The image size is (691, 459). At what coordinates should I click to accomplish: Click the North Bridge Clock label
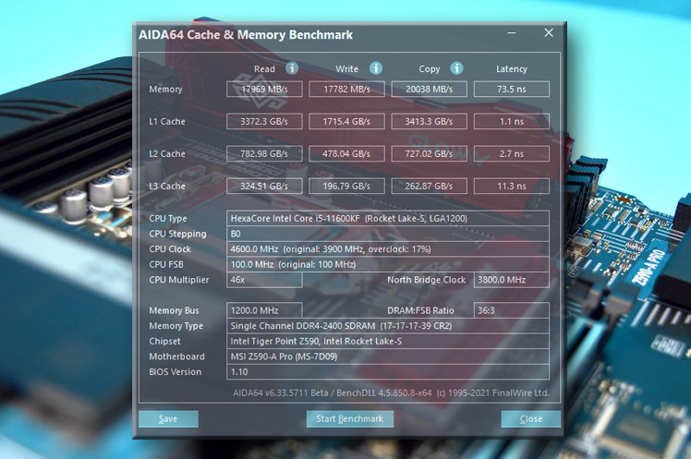426,280
